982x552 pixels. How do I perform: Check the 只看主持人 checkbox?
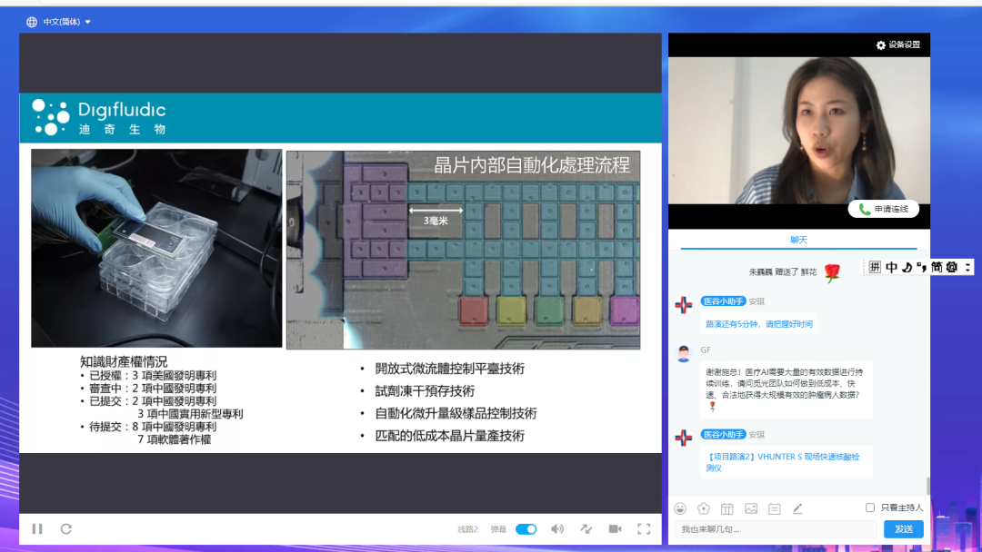(x=870, y=508)
